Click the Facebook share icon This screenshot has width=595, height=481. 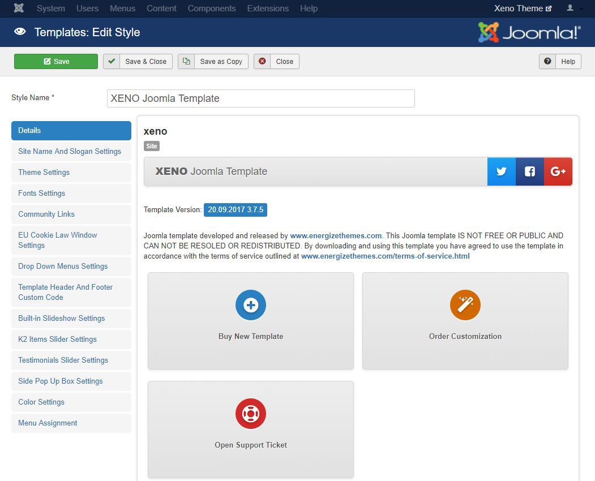[x=530, y=171]
